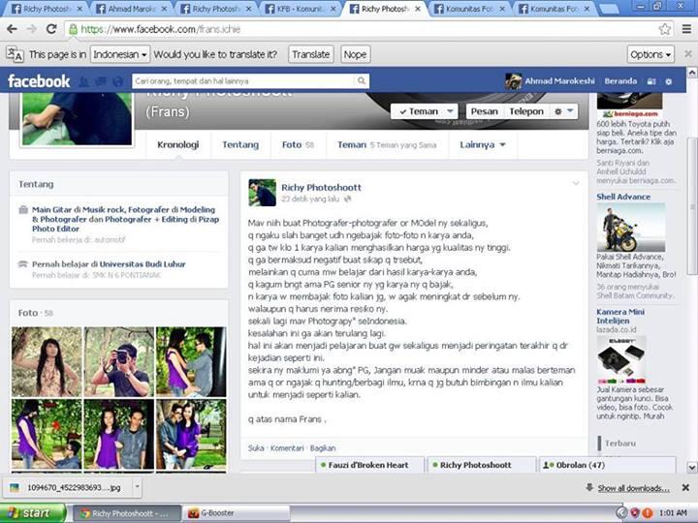The height and width of the screenshot is (523, 698).
Task: Click the translate icon in the bar
Action: 15,54
